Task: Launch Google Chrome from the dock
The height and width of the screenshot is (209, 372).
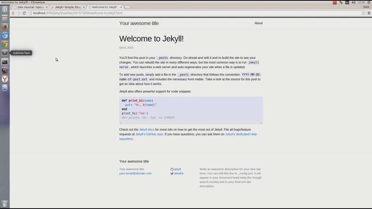Action: (x=5, y=44)
